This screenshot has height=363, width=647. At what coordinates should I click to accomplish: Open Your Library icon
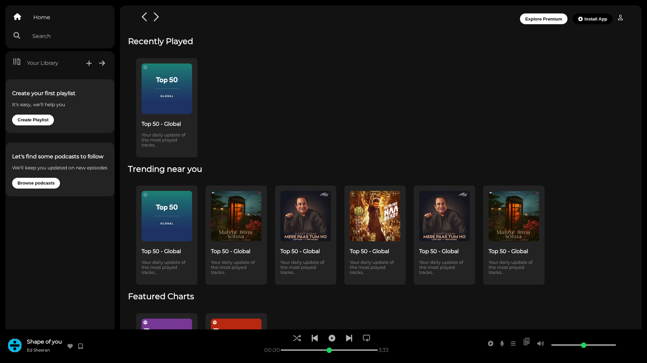pyautogui.click(x=17, y=62)
